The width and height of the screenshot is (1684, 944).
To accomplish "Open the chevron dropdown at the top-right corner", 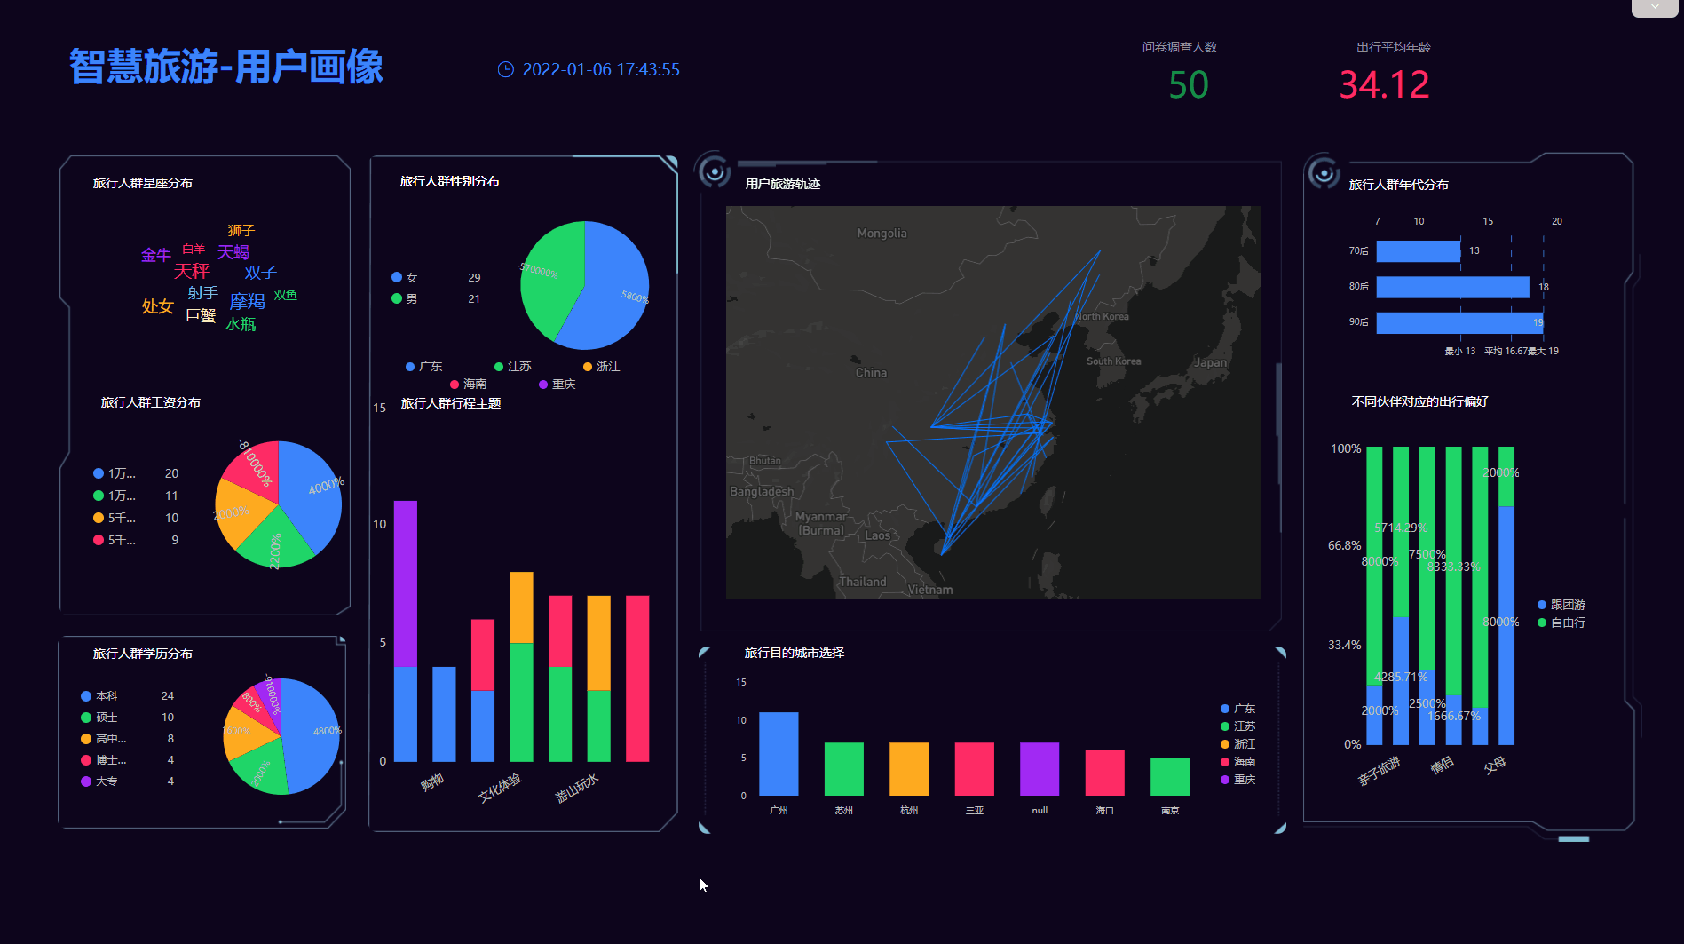I will (1656, 8).
